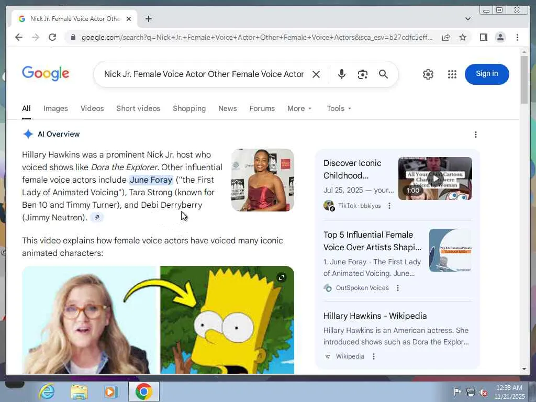Click the browser forward arrow
Viewport: 536px width, 402px height.
click(x=36, y=37)
